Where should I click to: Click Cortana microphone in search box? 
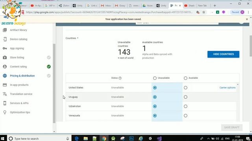pyautogui.click(x=68, y=139)
